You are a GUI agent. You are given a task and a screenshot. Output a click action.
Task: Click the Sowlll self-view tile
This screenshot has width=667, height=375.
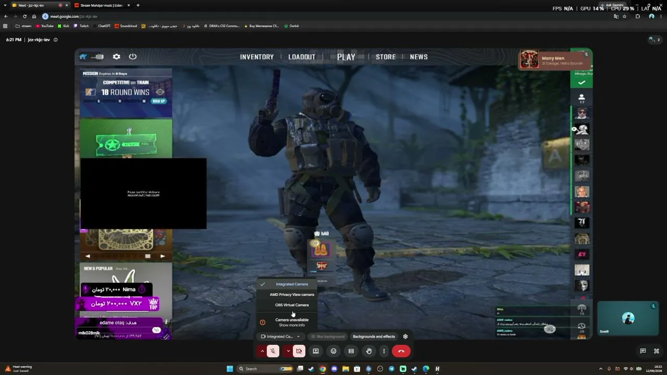(x=628, y=318)
